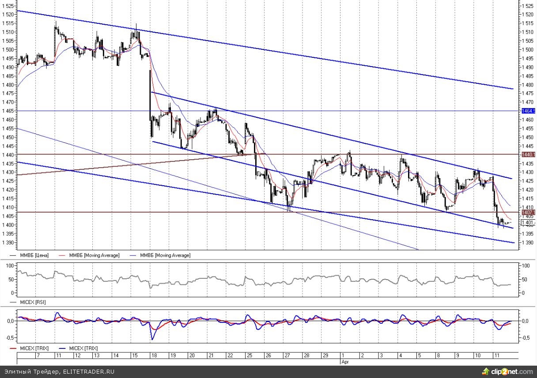This screenshot has height=378, width=537.
Task: Click the -0,5 label on TRIX left scale
Action: click(x=8, y=338)
